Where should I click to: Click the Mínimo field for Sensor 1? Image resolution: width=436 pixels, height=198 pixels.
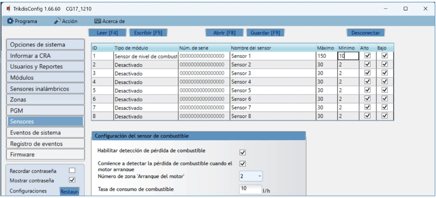(x=348, y=56)
